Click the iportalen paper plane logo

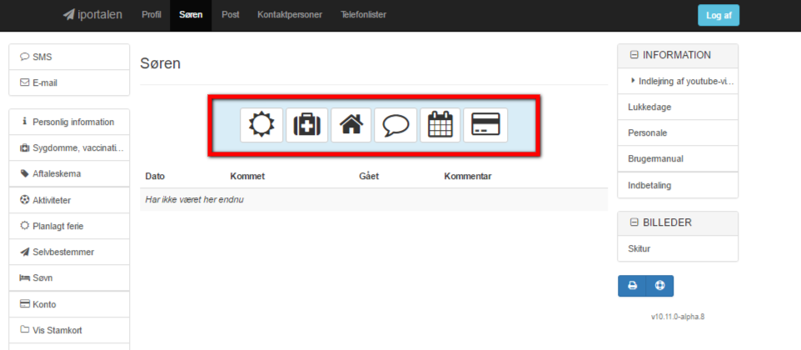(92, 15)
